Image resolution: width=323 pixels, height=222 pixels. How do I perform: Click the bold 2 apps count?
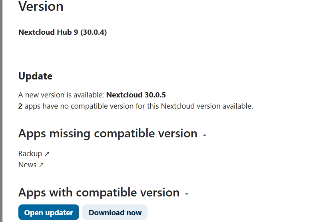tap(20, 106)
